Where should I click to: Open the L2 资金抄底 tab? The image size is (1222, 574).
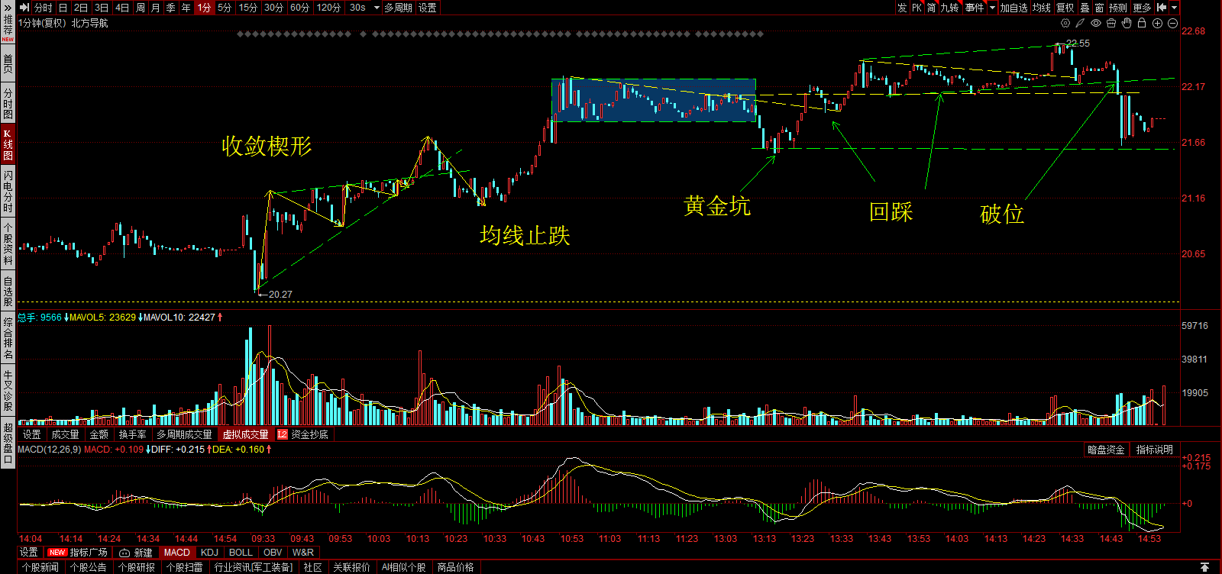[x=302, y=434]
